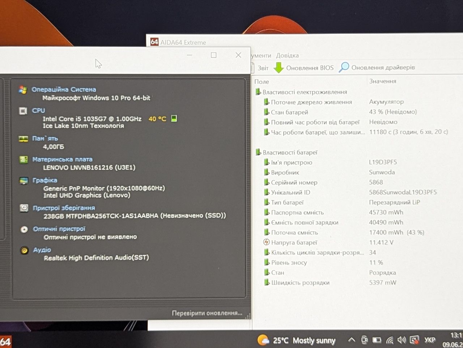Switch the УКР keyboard language indicator
This screenshot has width=463, height=348.
point(429,340)
